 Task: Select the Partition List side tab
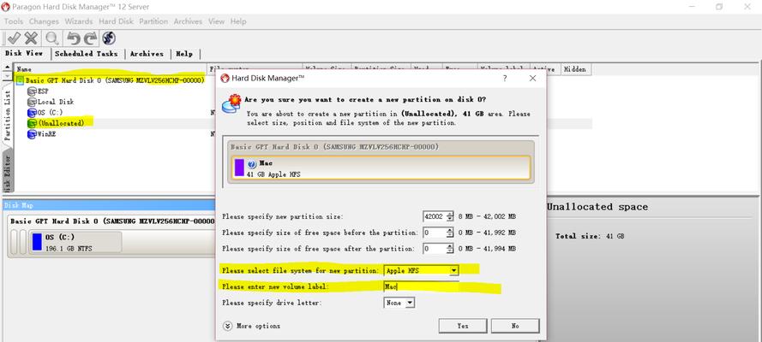click(x=8, y=115)
